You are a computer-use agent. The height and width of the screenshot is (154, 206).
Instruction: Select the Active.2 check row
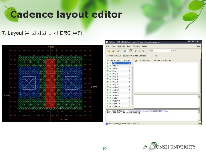pyautogui.click(x=119, y=90)
